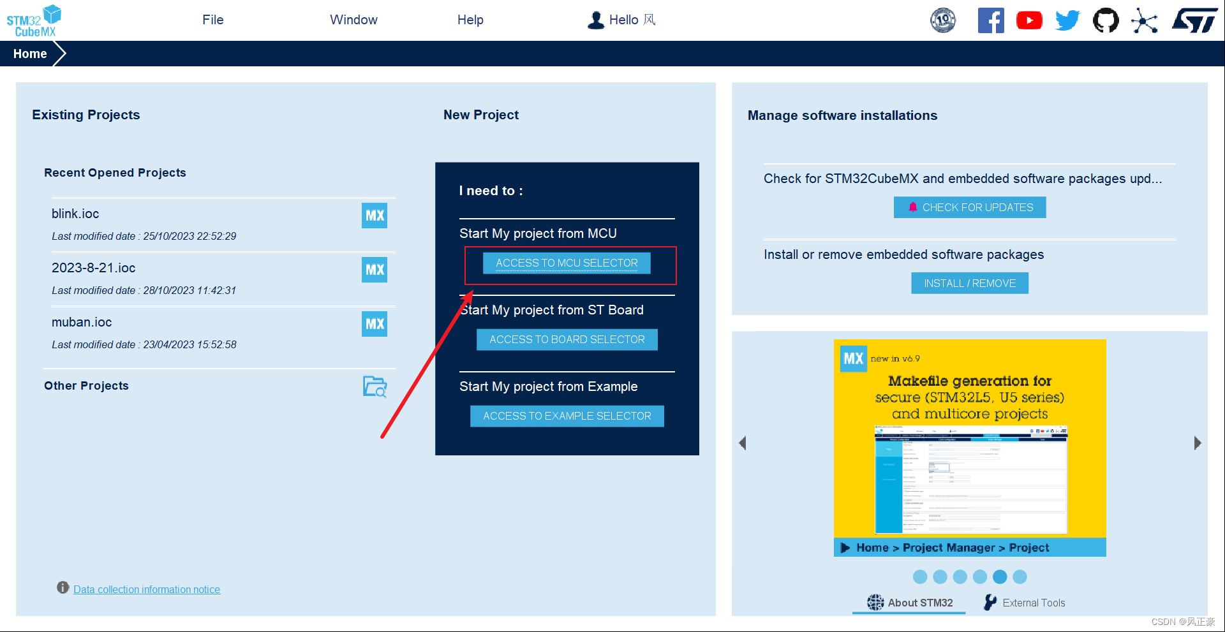Screen dimensions: 1225x632
Task: Click the ST community network icon
Action: (1145, 20)
